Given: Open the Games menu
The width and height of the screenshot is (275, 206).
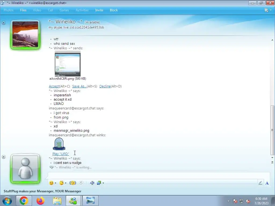Looking at the screenshot, I should pyautogui.click(x=64, y=10).
